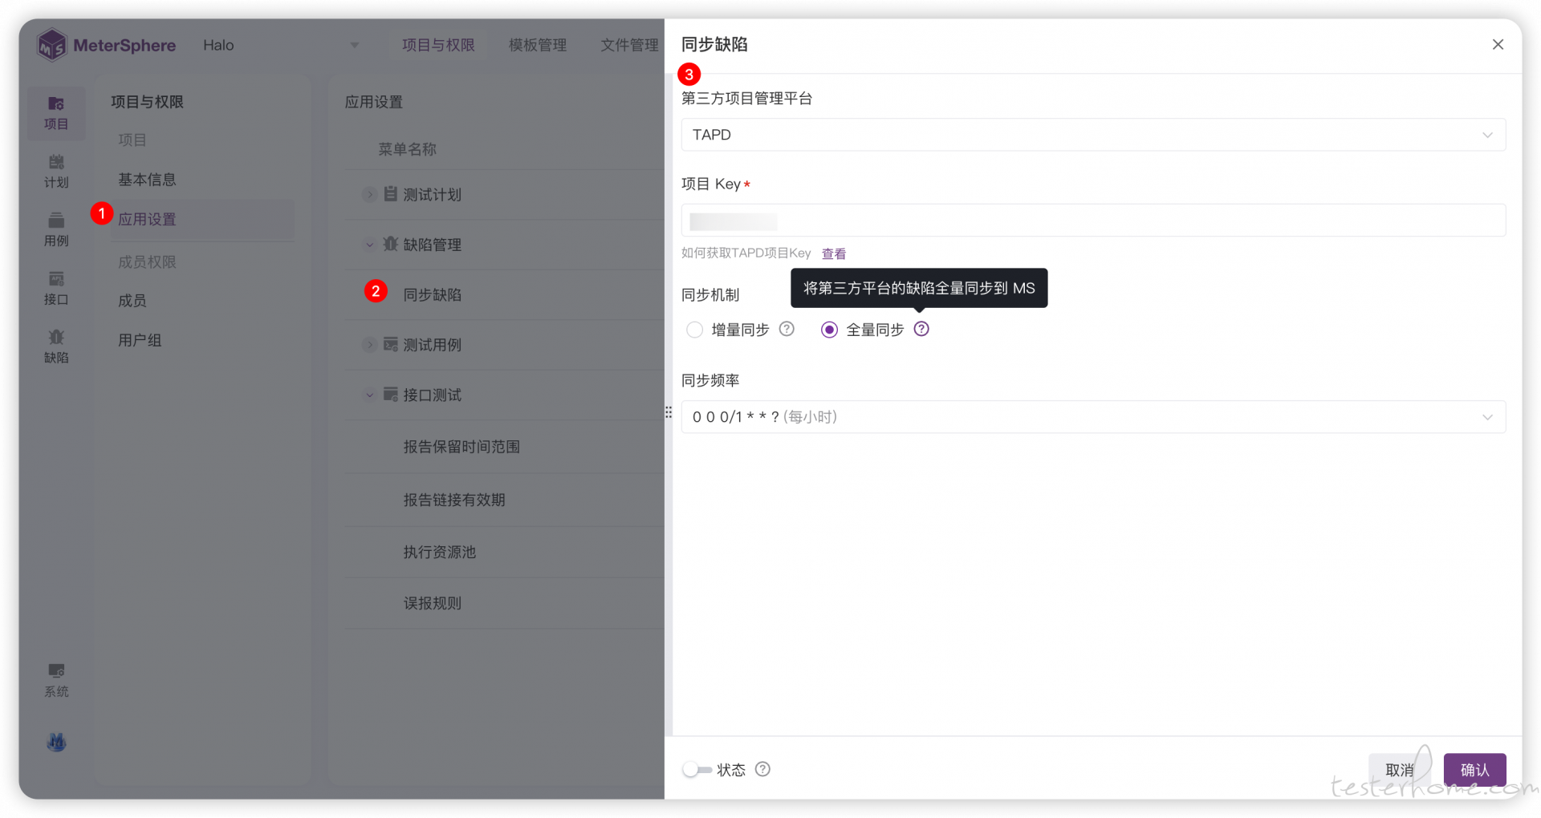Close the 同步缺陷 drawer
Viewport: 1541px width, 818px height.
tap(1498, 45)
